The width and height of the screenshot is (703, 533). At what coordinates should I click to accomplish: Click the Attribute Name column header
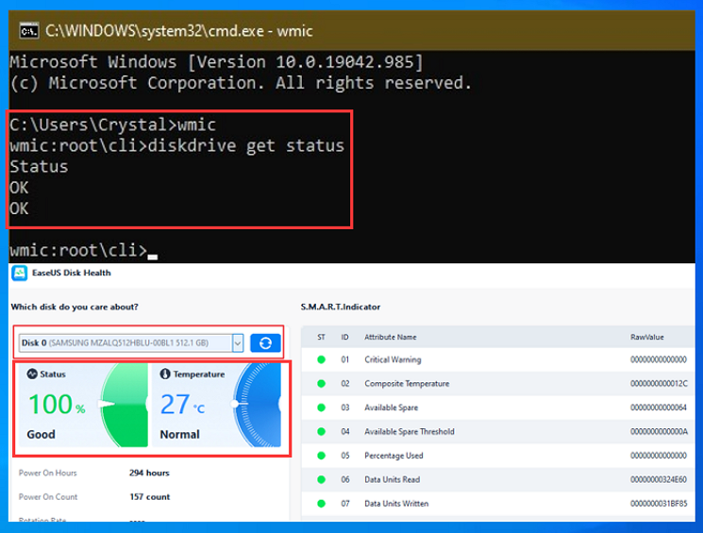coord(391,337)
